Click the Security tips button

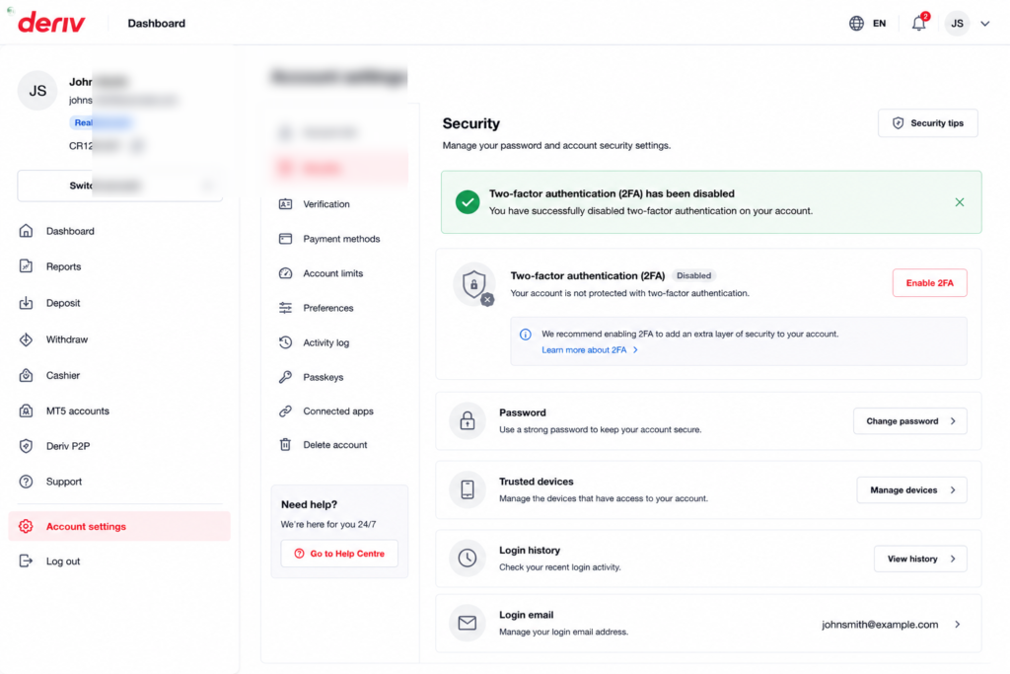coord(928,123)
